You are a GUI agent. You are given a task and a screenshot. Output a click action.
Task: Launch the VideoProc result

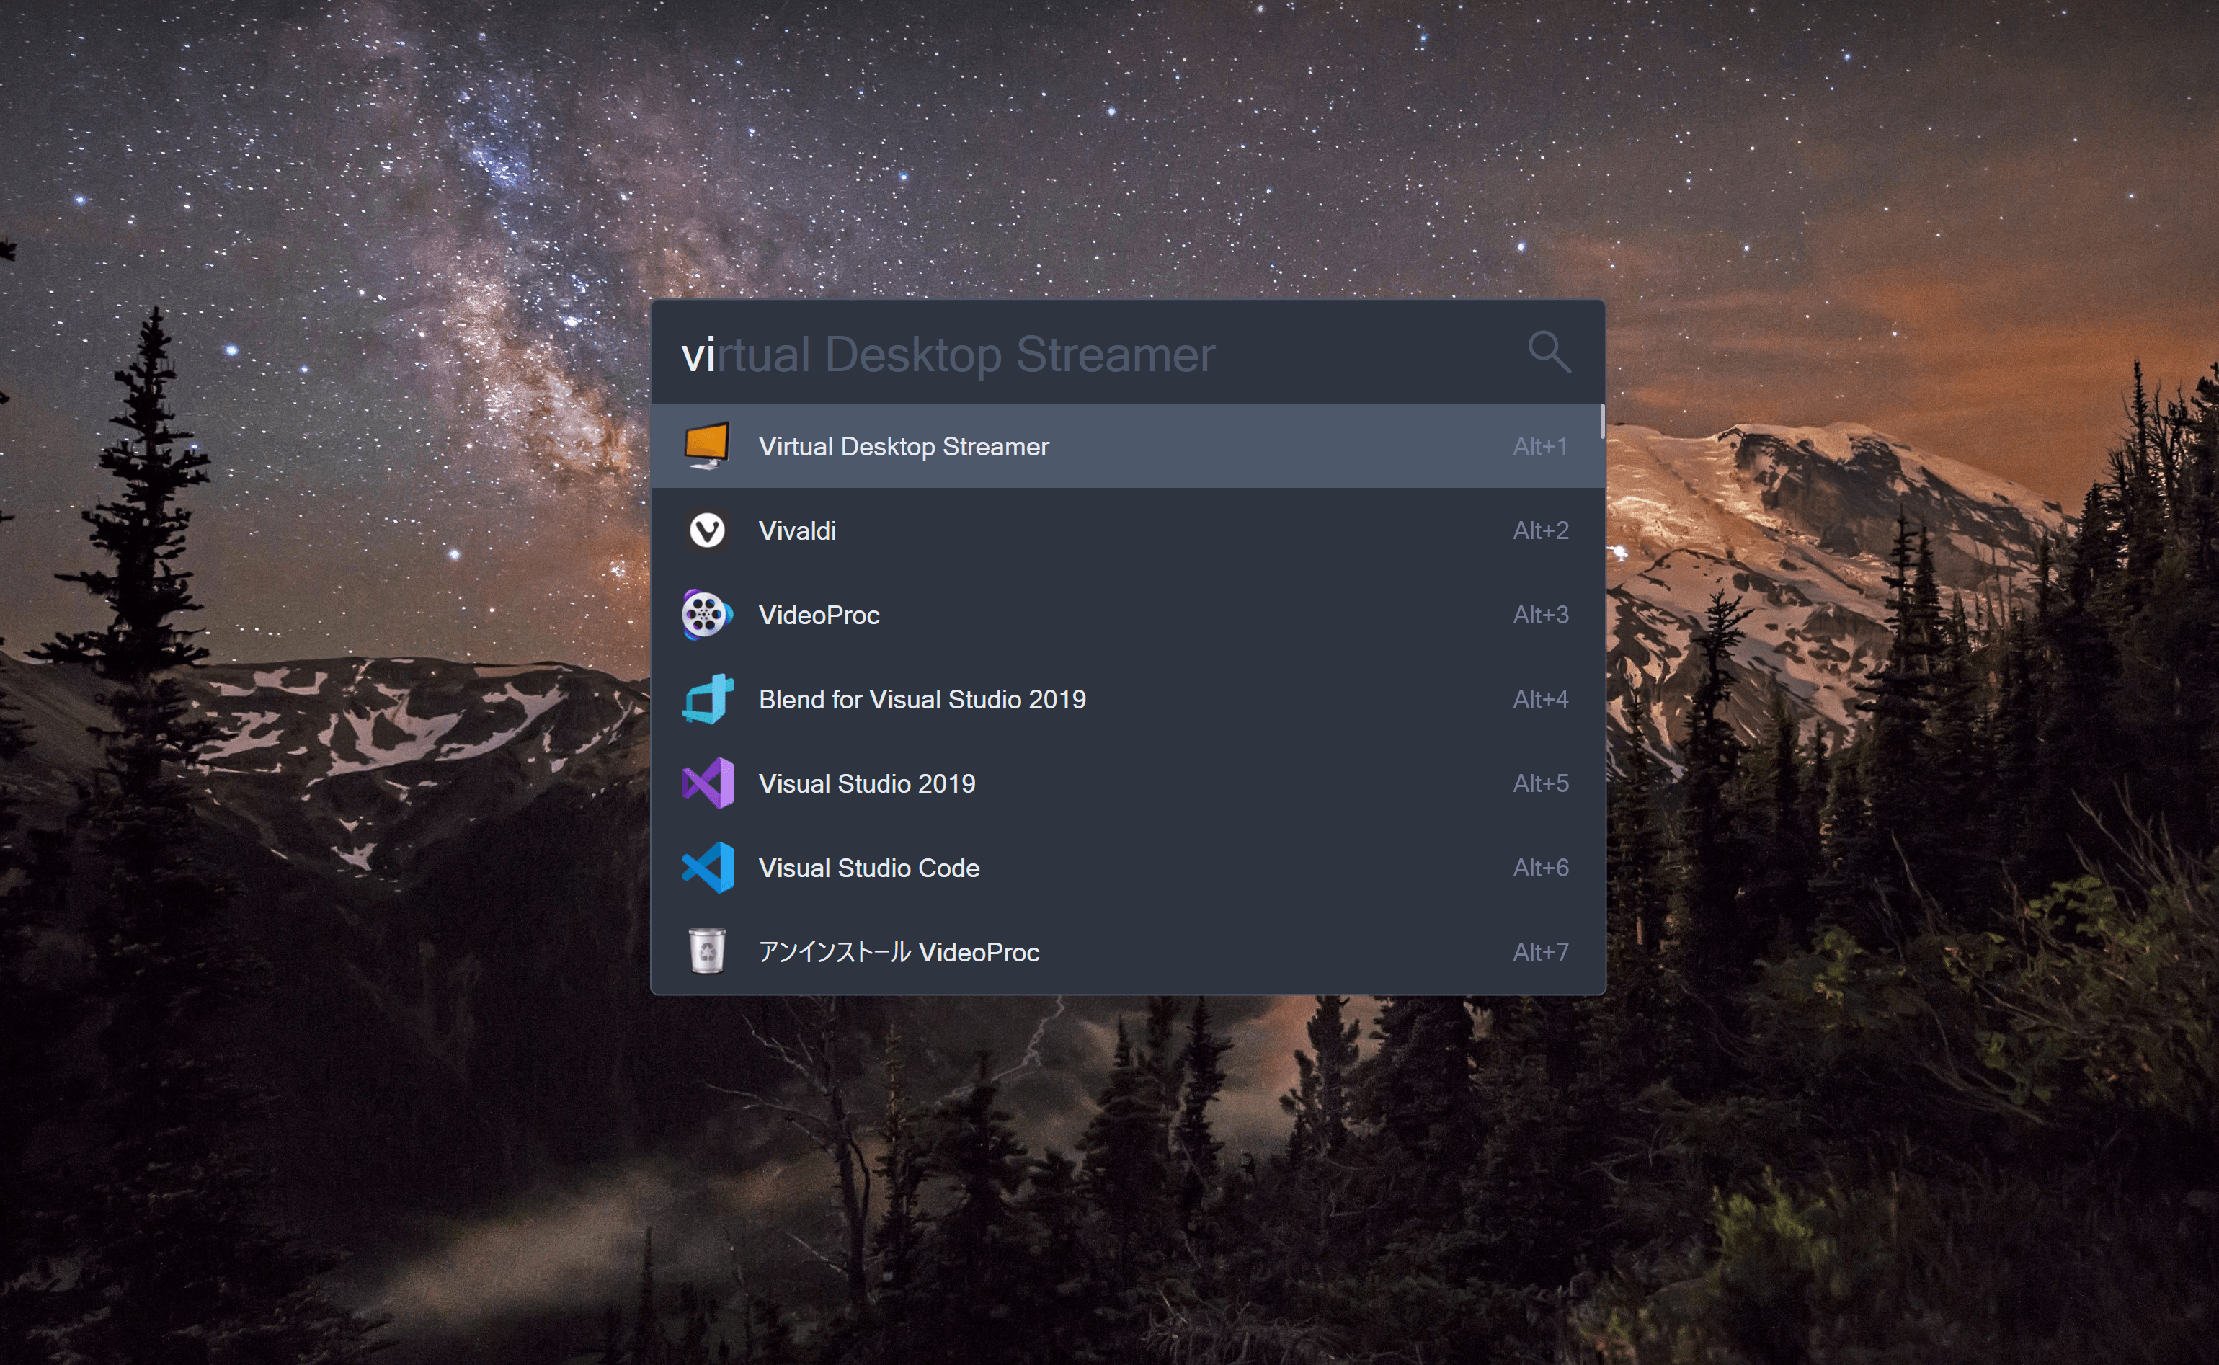[x=1128, y=615]
